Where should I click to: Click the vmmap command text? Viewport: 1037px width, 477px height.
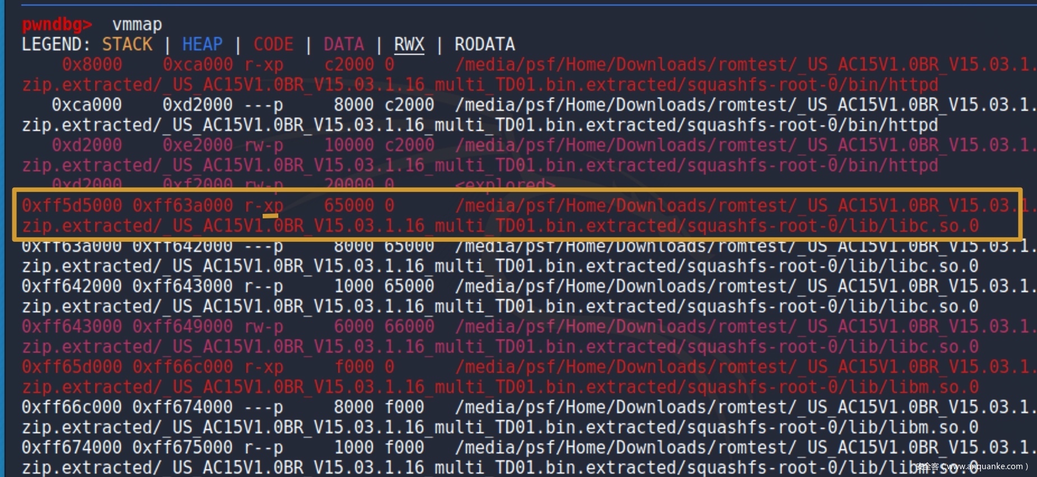coord(137,25)
